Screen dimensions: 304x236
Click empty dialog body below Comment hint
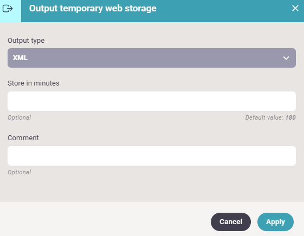[x=152, y=189]
